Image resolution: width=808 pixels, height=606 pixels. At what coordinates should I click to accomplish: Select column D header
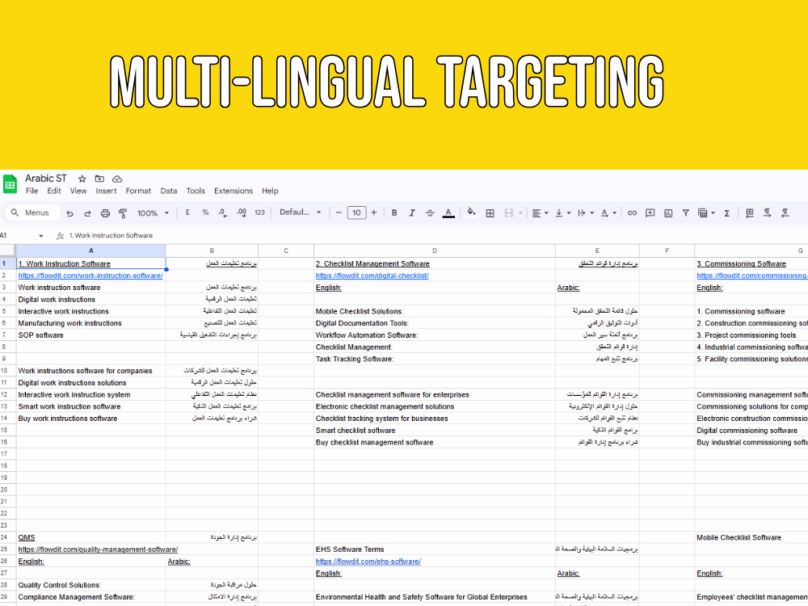tap(435, 250)
